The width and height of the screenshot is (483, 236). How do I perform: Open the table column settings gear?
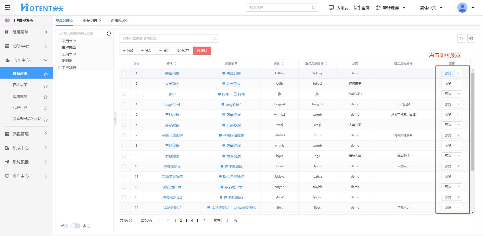471,39
